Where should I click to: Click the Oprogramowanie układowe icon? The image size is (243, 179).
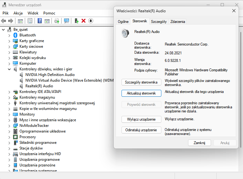click(15, 131)
